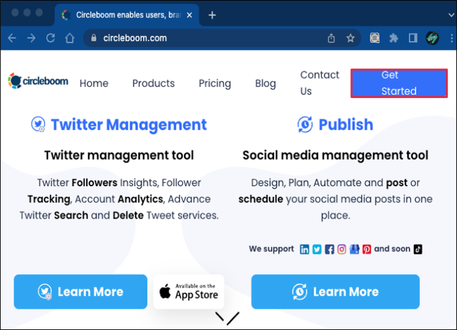Go back with the browser back arrow
457x330 pixels.
[12, 38]
